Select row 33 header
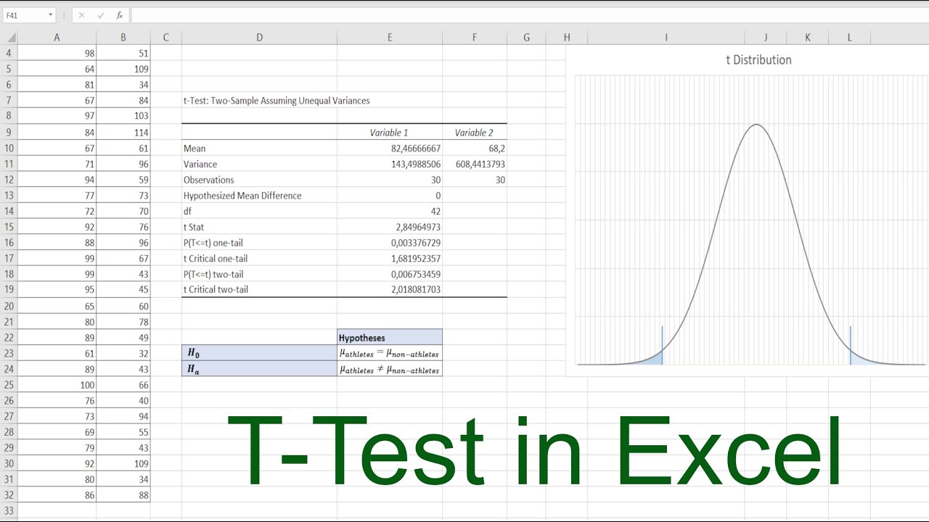 pos(9,511)
